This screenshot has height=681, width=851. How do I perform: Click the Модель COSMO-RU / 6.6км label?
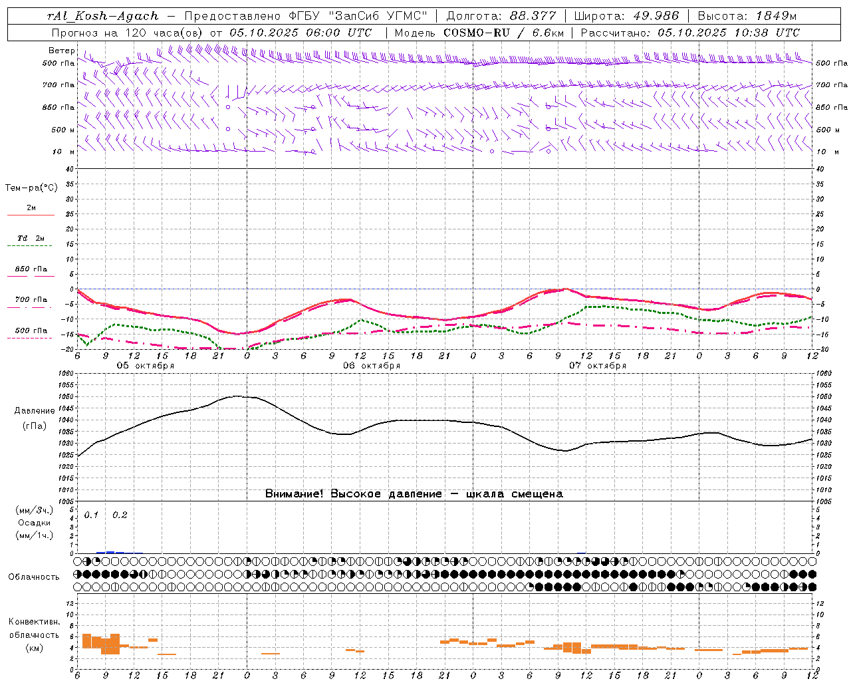(x=479, y=33)
